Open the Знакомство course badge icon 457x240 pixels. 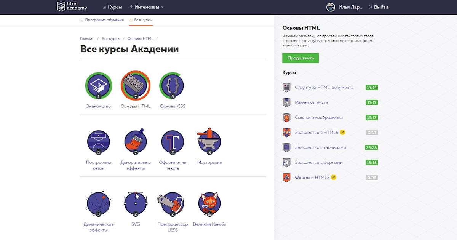pyautogui.click(x=98, y=85)
